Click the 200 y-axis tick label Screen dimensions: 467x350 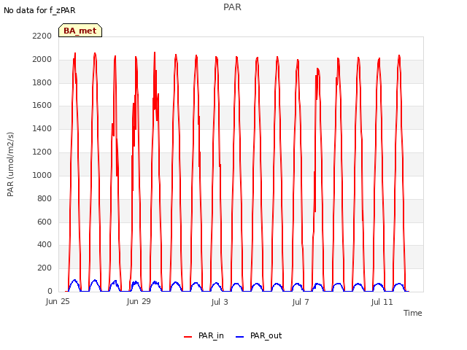(45, 268)
